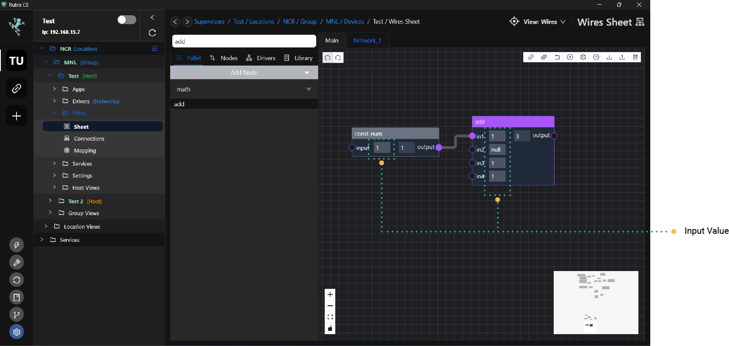Image resolution: width=729 pixels, height=346 pixels.
Task: Select the add node in the pallet list
Action: click(244, 104)
